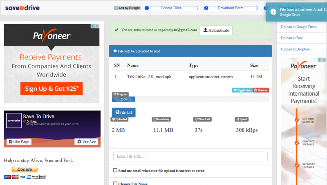Click the 2 MB uploaded value
This screenshot has width=327, height=185.
click(118, 130)
